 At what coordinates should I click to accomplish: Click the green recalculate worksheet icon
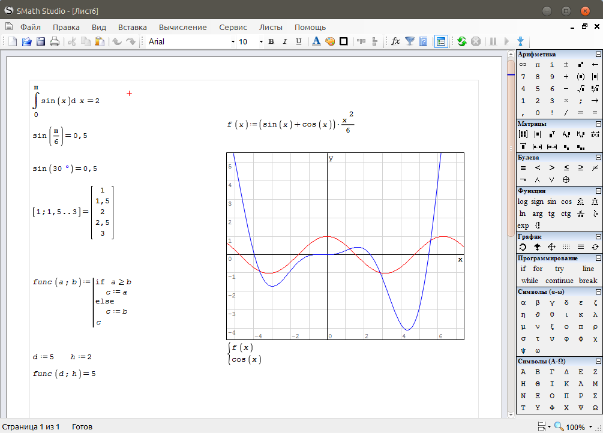point(461,41)
